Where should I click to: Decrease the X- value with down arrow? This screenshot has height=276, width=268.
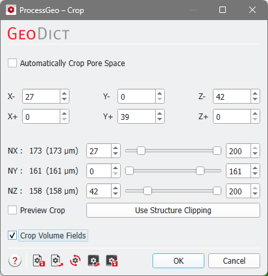64,99
